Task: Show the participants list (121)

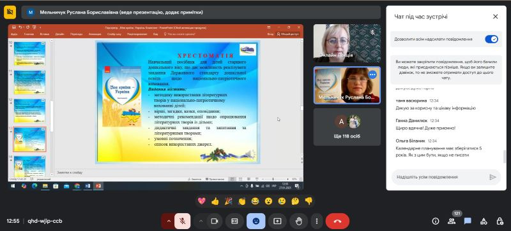Action: click(452, 221)
